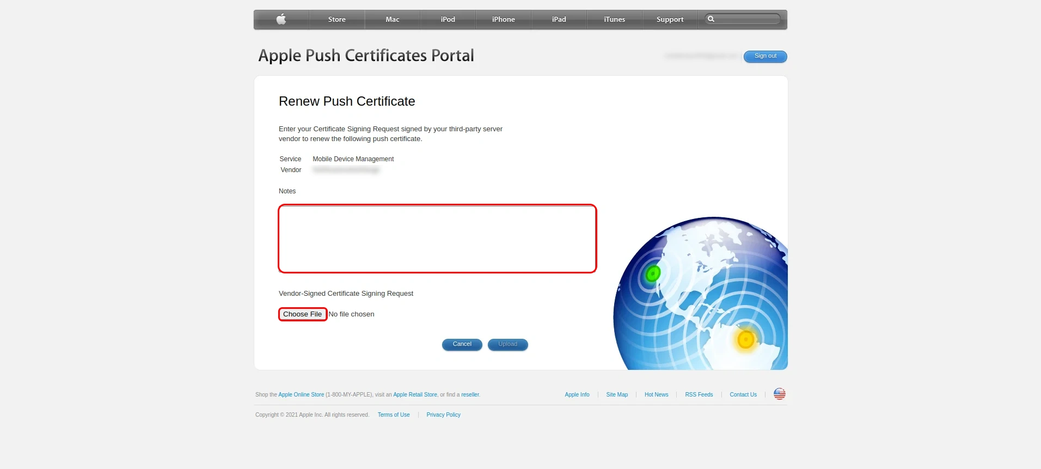Viewport: 1041px width, 469px height.
Task: Open the Mac navigation tab
Action: [x=392, y=20]
